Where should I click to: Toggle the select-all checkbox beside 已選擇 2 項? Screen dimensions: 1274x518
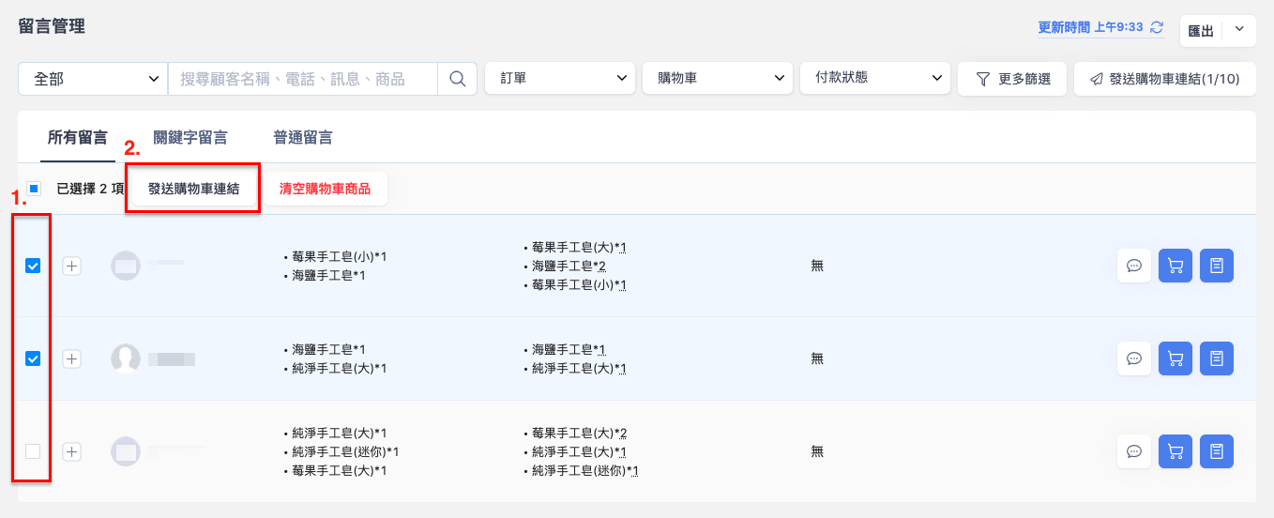click(x=34, y=189)
